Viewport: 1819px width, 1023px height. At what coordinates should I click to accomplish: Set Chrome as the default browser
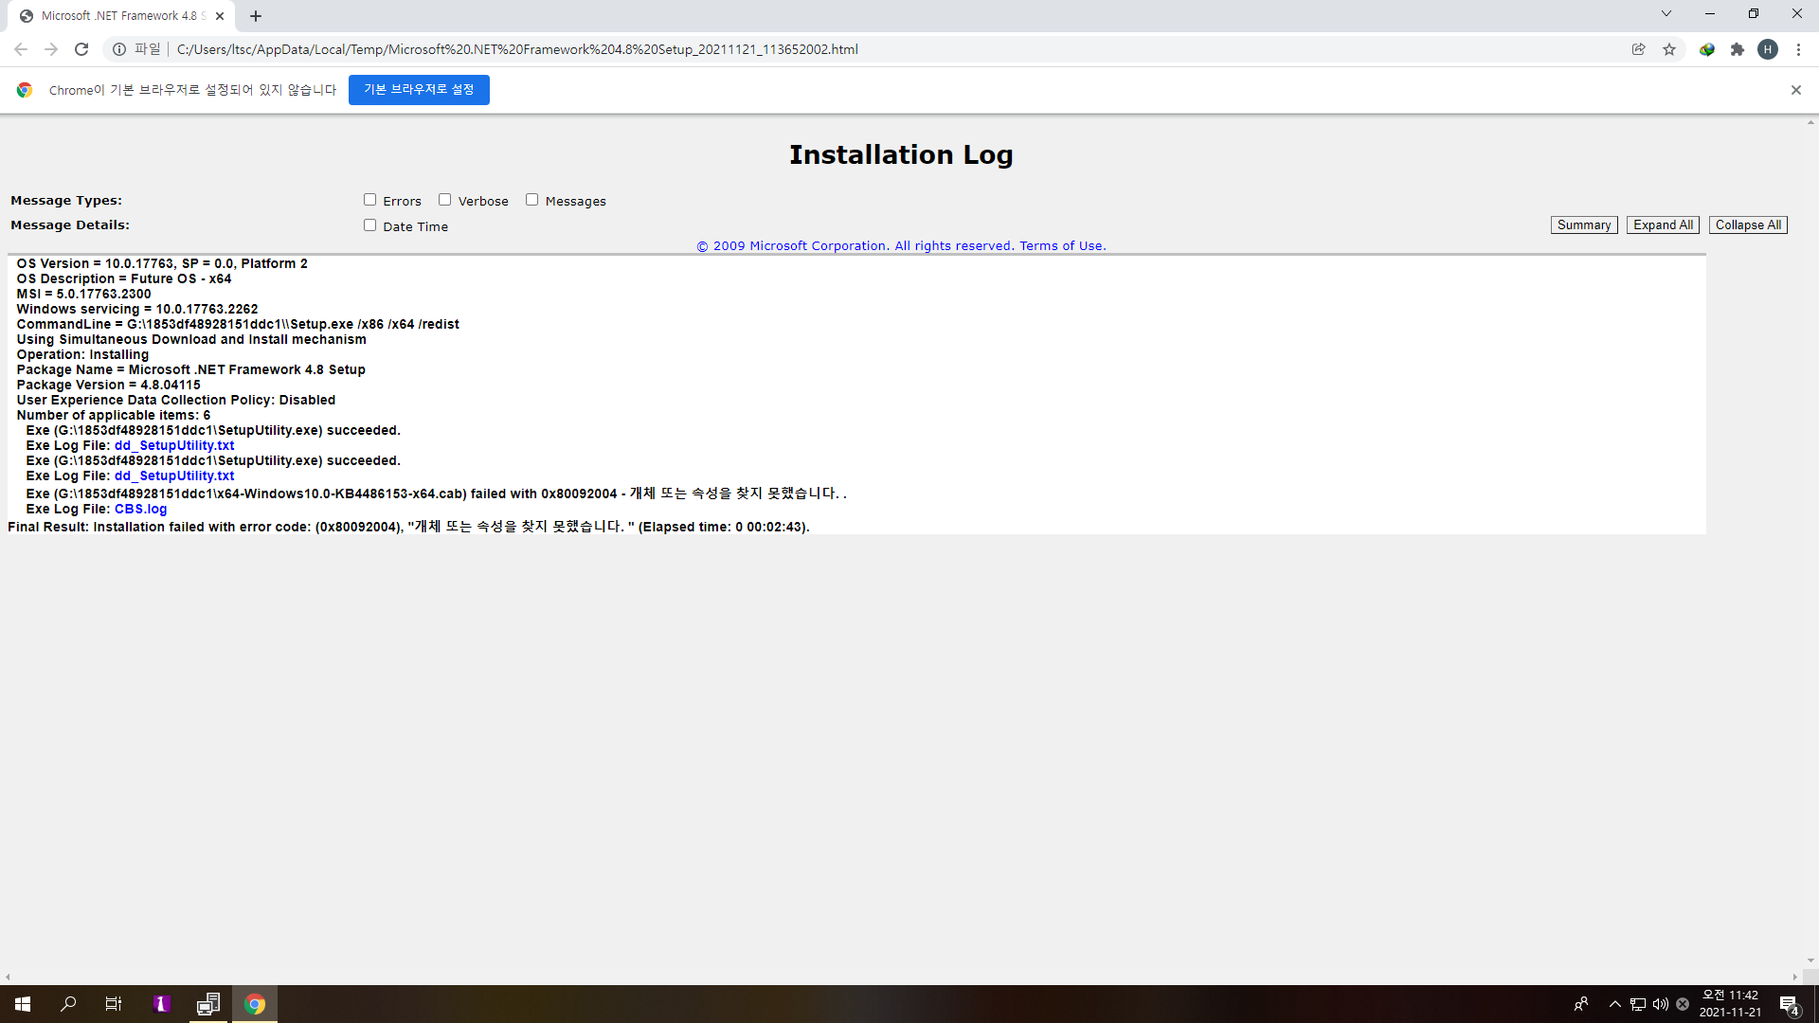tap(419, 90)
